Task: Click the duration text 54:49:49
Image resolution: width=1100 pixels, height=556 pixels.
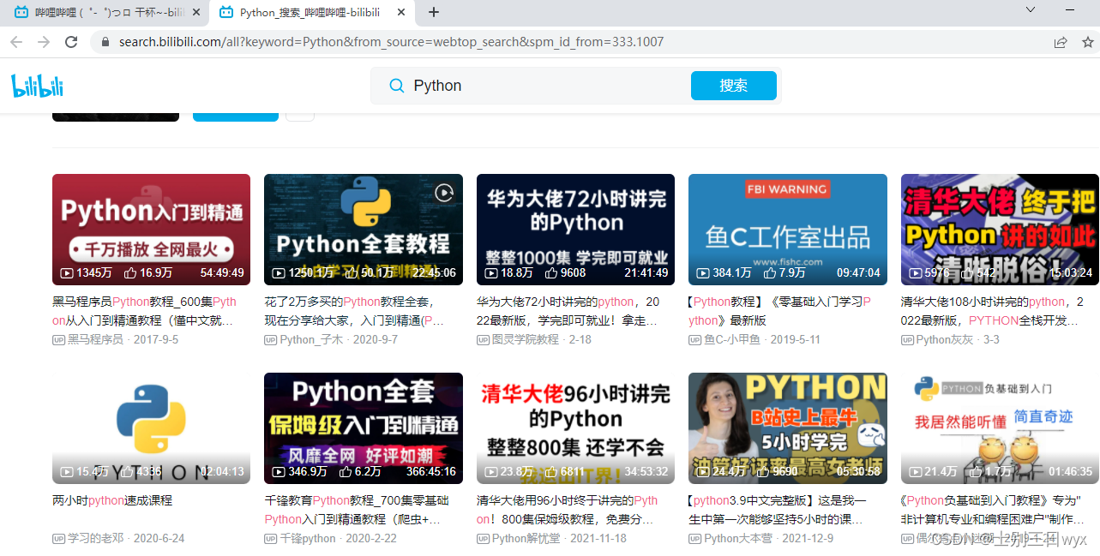Action: click(222, 273)
